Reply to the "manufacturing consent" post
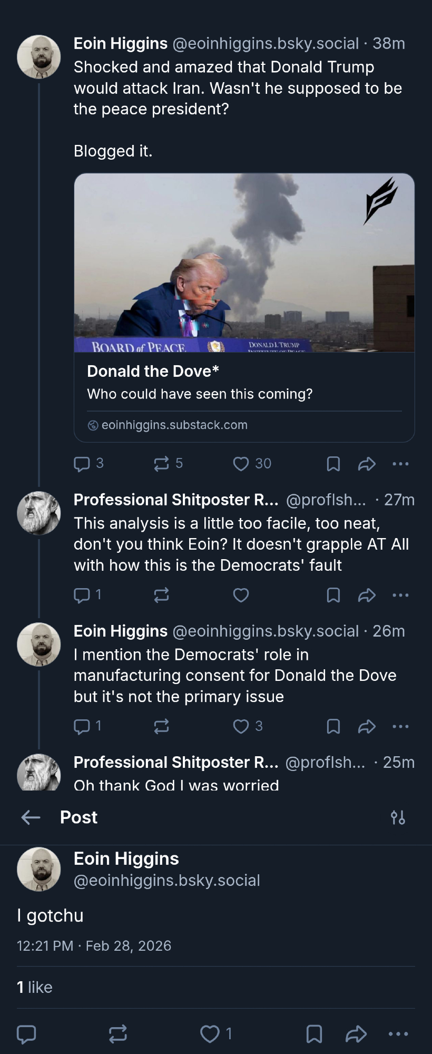The height and width of the screenshot is (1054, 432). click(82, 727)
